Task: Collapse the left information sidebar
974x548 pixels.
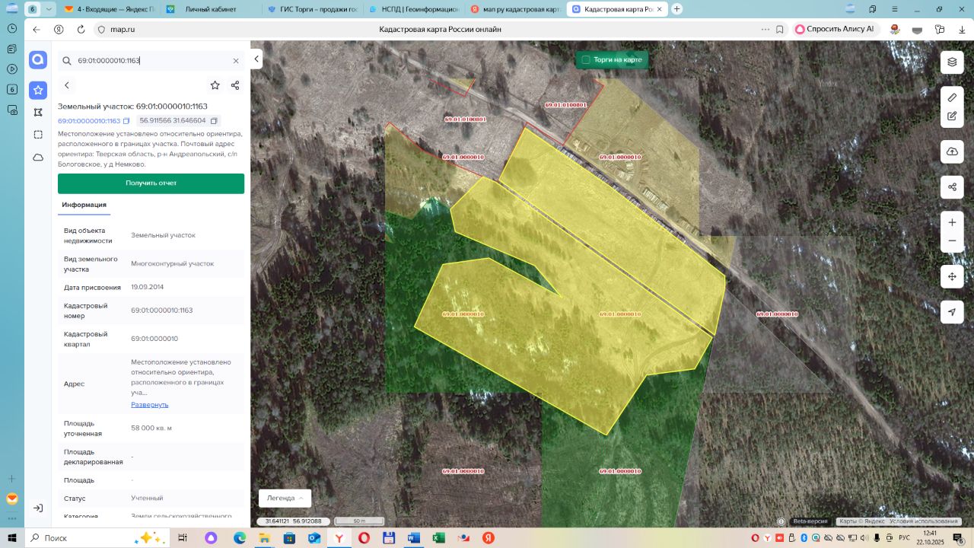Action: point(257,59)
